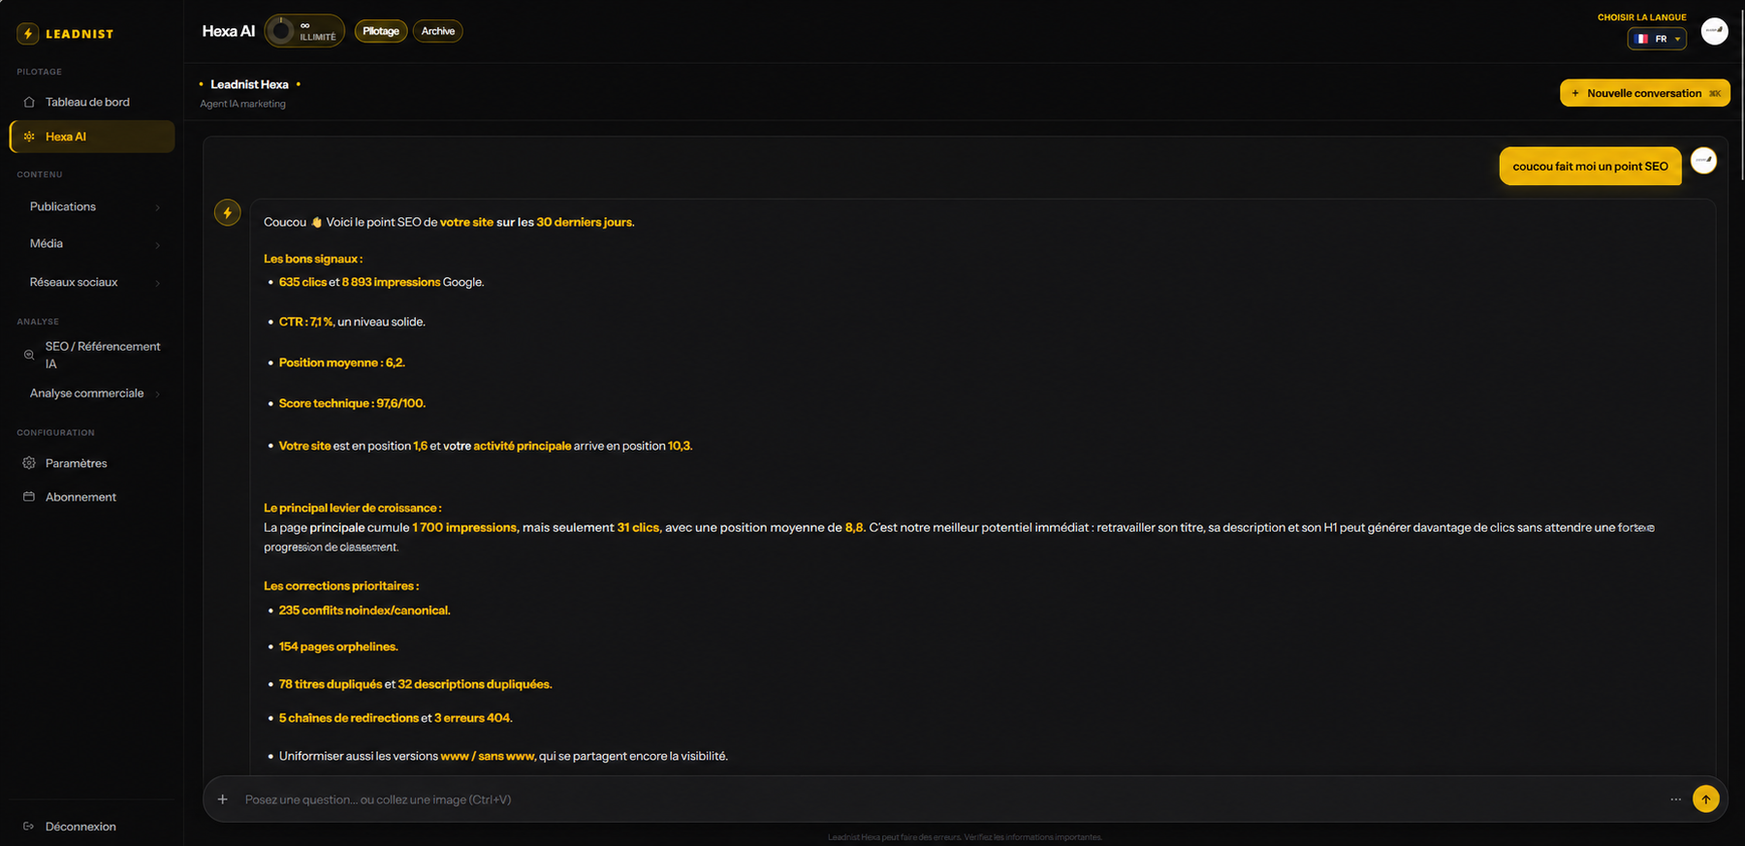Open the profile avatar in the header

tap(1714, 31)
